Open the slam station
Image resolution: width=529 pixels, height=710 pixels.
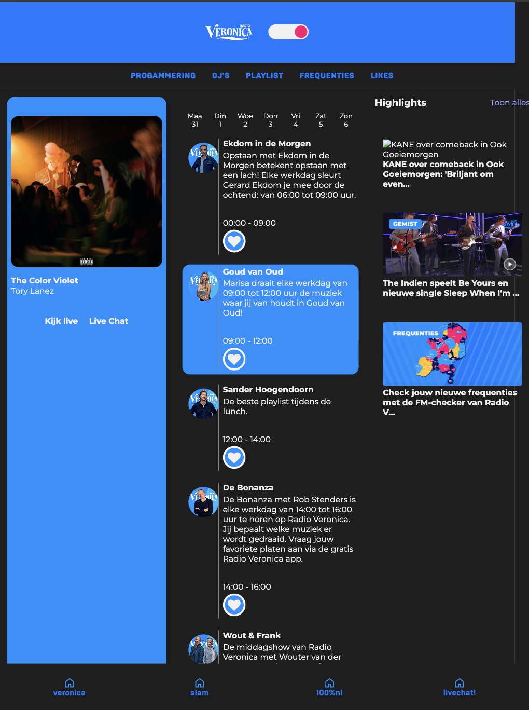click(x=199, y=687)
